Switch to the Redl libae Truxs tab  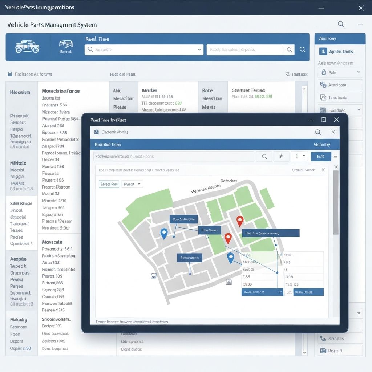[x=108, y=145]
